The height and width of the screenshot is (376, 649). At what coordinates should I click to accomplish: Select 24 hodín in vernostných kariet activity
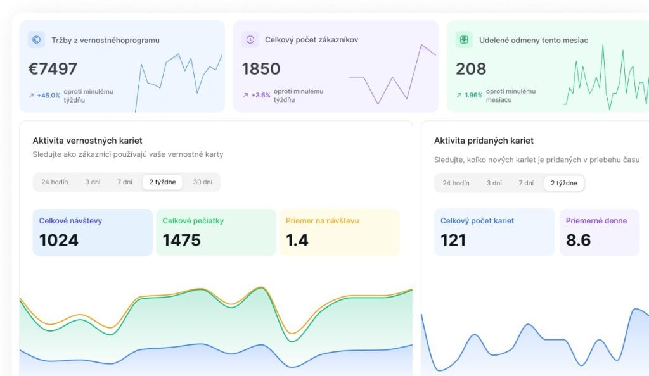pyautogui.click(x=55, y=182)
